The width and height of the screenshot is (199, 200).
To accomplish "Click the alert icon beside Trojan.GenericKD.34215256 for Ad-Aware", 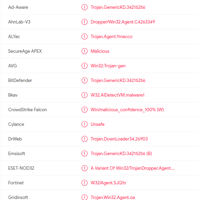I will (x=85, y=7).
